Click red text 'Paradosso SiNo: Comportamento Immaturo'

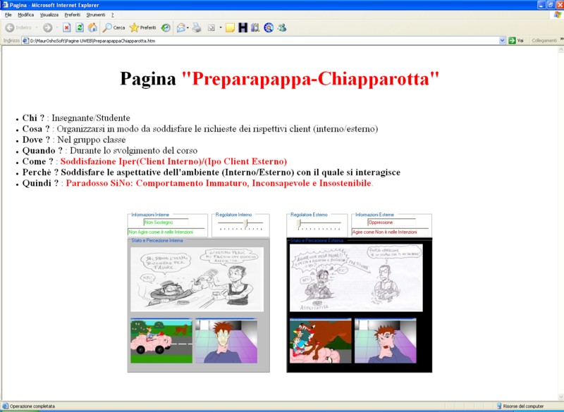click(x=157, y=183)
